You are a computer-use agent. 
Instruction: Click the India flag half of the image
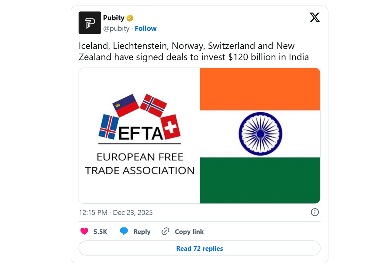260,135
